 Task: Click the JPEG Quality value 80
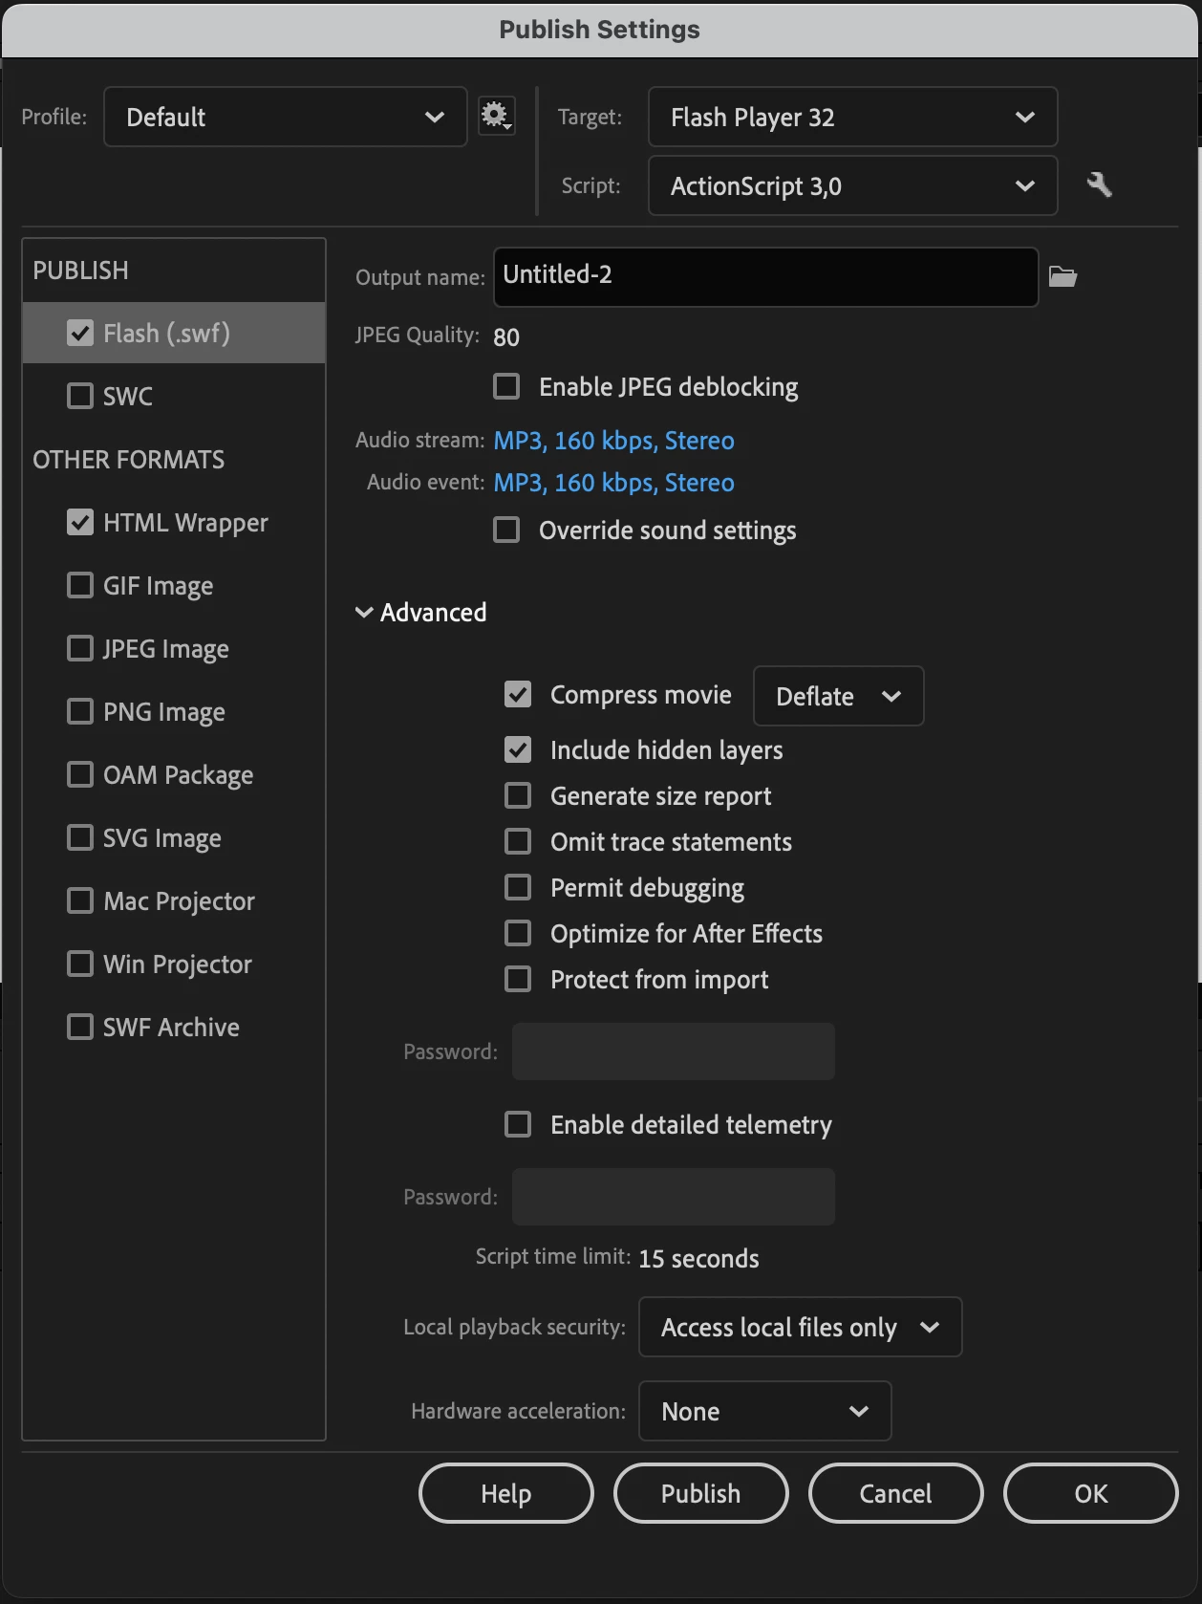pyautogui.click(x=506, y=337)
